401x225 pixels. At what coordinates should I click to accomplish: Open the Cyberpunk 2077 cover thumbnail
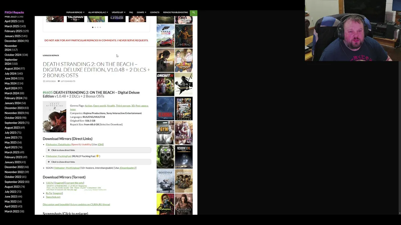165,204
